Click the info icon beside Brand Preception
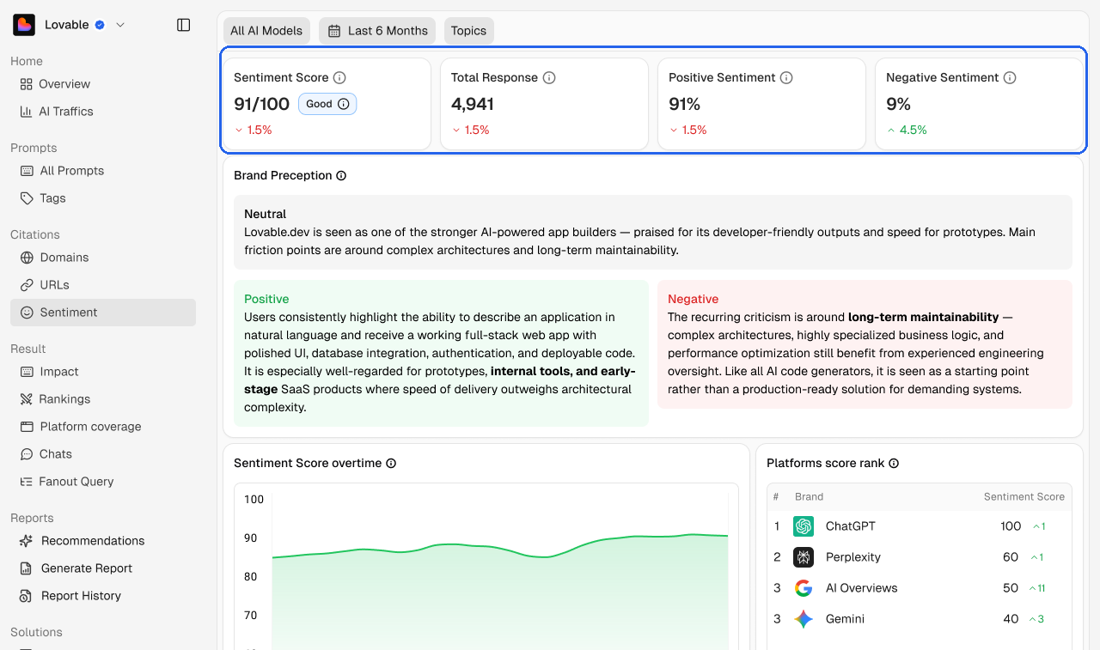The width and height of the screenshot is (1100, 650). click(341, 175)
